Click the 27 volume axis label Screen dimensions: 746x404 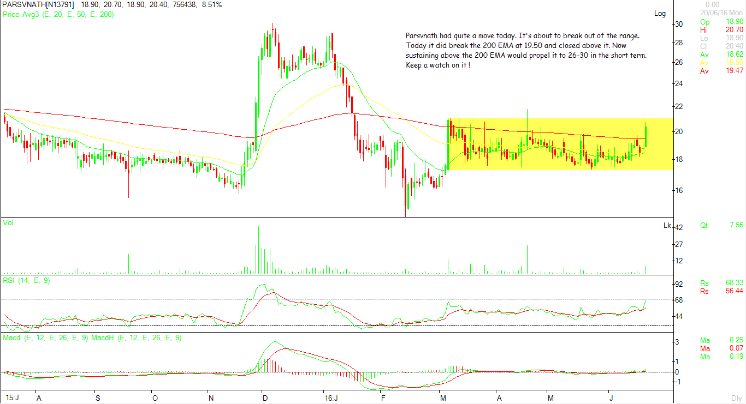(x=679, y=244)
